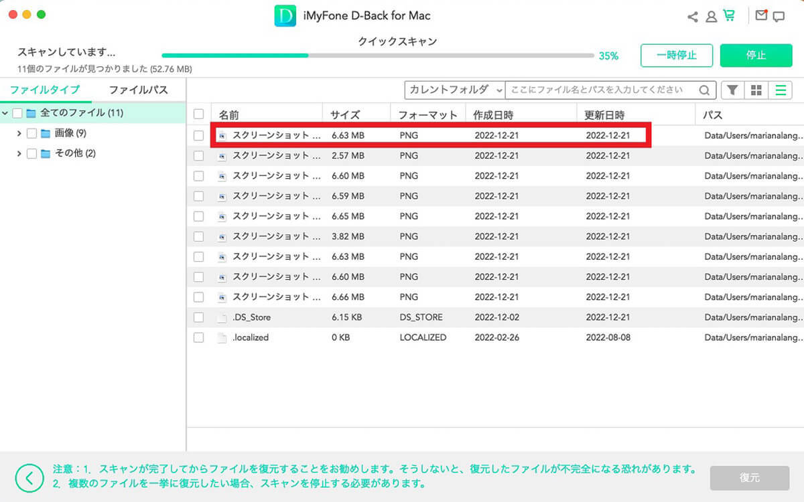Click the scan progress bar
This screenshot has width=804, height=502.
click(378, 56)
